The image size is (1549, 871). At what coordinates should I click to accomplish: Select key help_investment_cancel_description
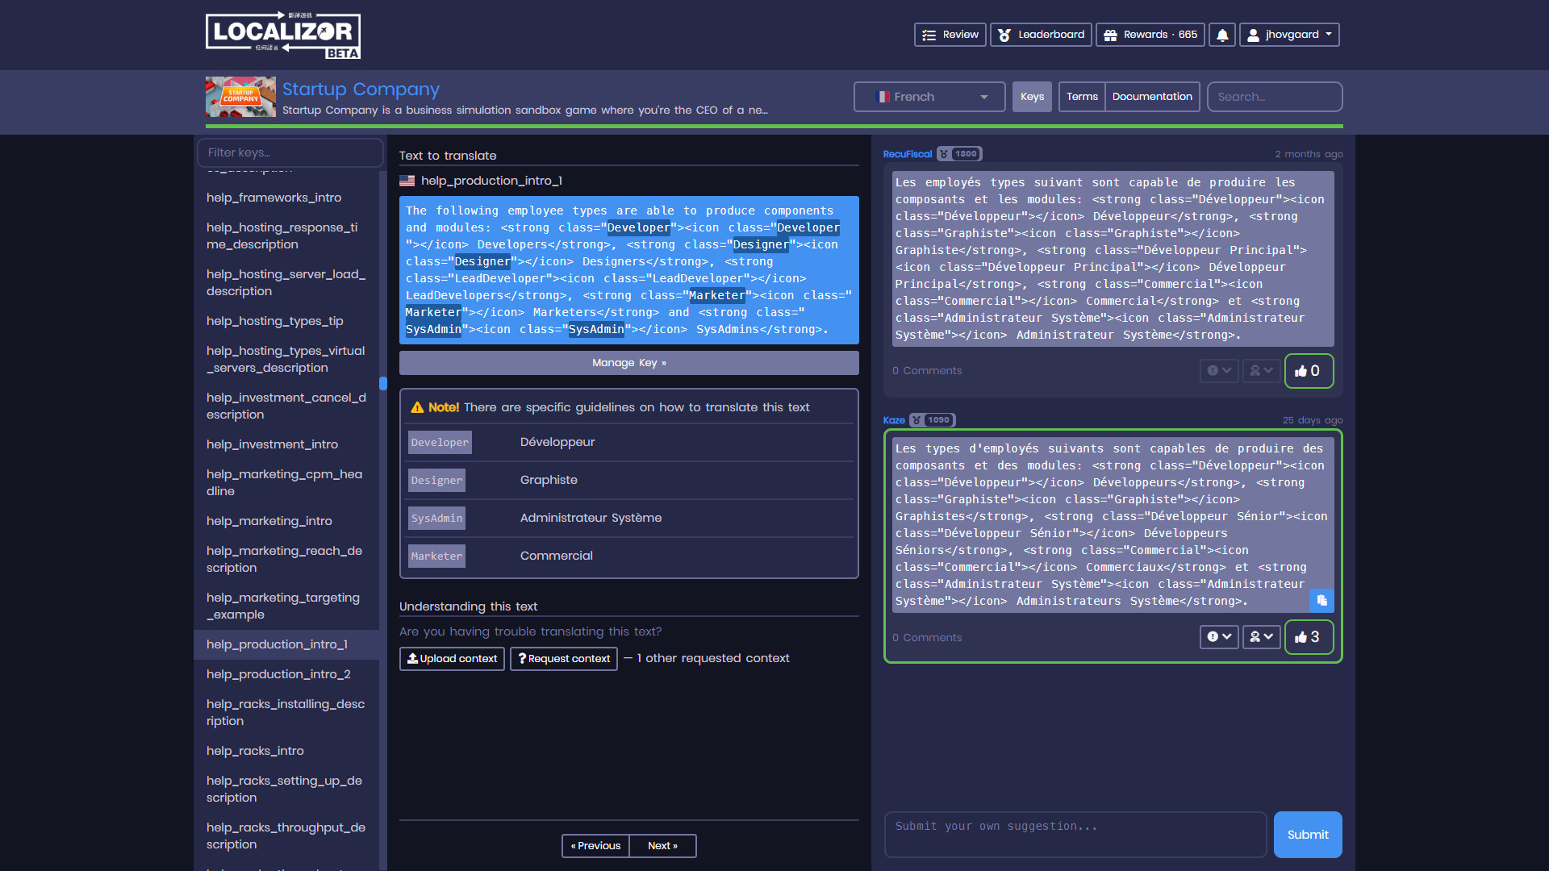pyautogui.click(x=286, y=406)
